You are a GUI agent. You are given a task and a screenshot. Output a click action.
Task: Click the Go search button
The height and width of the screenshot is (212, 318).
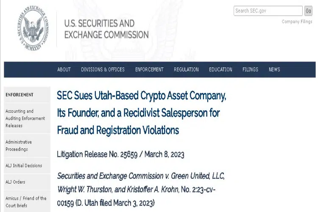pos(308,11)
